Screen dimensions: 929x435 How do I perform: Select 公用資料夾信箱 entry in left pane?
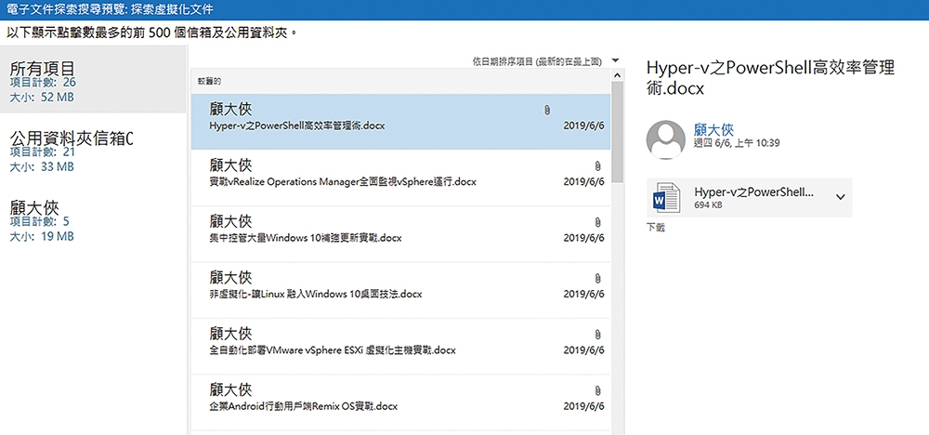click(x=93, y=149)
